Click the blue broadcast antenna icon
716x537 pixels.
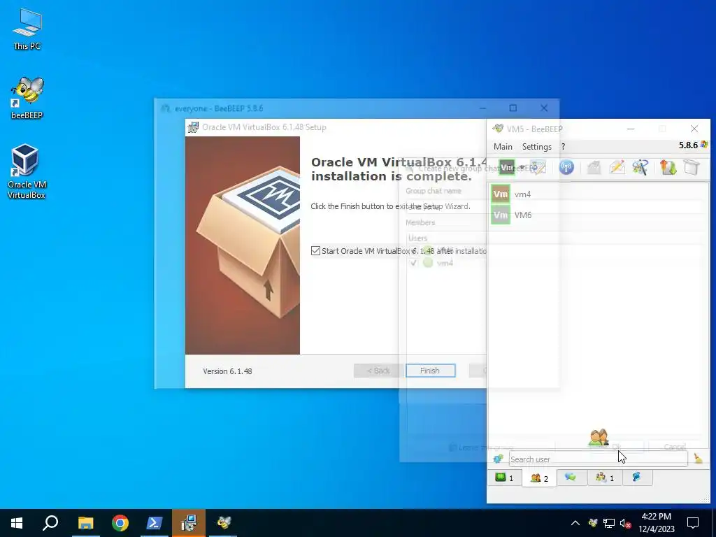coord(566,168)
